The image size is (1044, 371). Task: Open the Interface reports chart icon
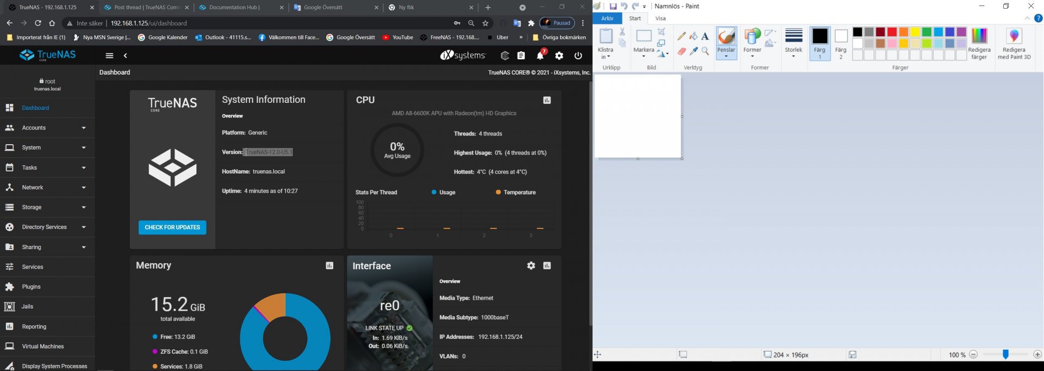(547, 265)
